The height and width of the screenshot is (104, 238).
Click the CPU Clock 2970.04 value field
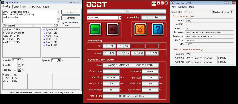coord(111,77)
